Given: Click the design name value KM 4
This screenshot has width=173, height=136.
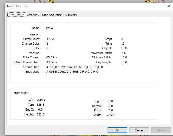Looking at the screenshot, I should point(49,28).
